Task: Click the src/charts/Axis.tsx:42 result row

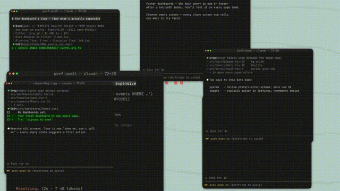Action: [x=235, y=65]
